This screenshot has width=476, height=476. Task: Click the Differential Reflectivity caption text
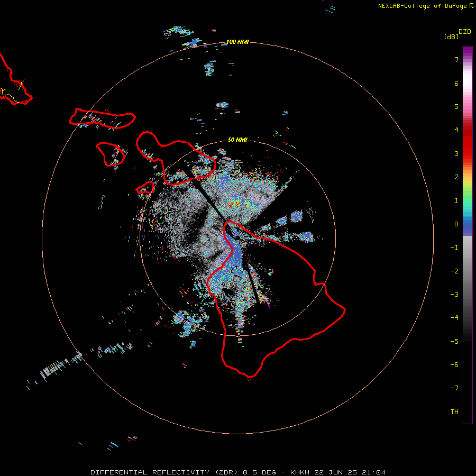click(x=237, y=472)
